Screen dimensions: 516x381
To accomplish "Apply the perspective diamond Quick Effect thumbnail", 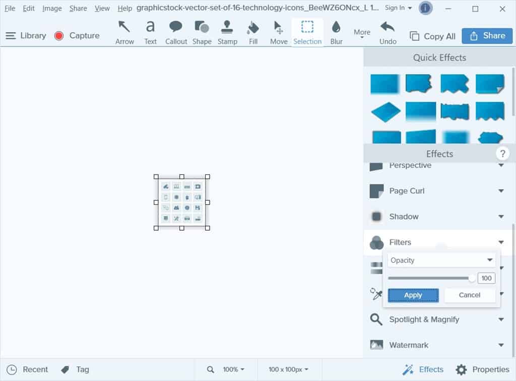I will click(385, 112).
